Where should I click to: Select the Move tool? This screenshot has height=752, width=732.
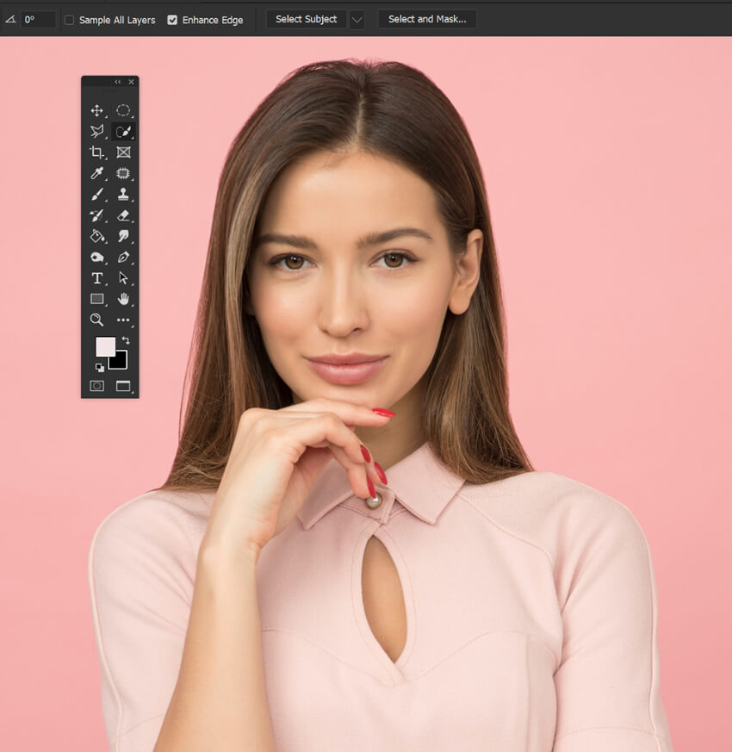click(96, 110)
